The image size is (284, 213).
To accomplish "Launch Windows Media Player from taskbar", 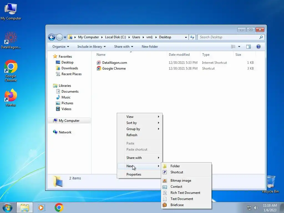I will (42, 207).
